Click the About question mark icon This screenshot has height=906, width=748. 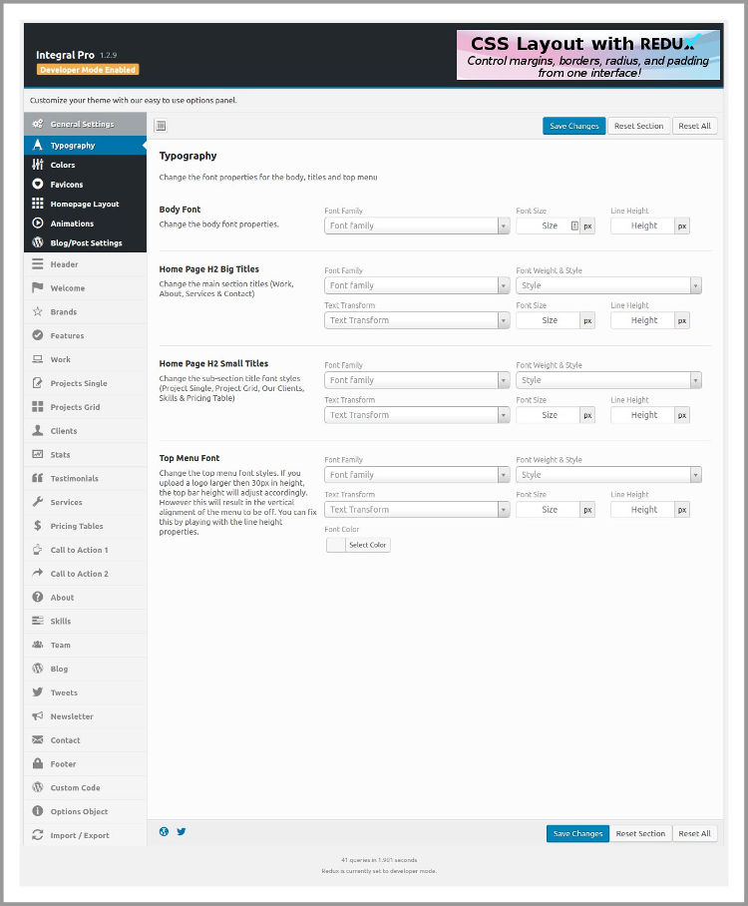(38, 597)
